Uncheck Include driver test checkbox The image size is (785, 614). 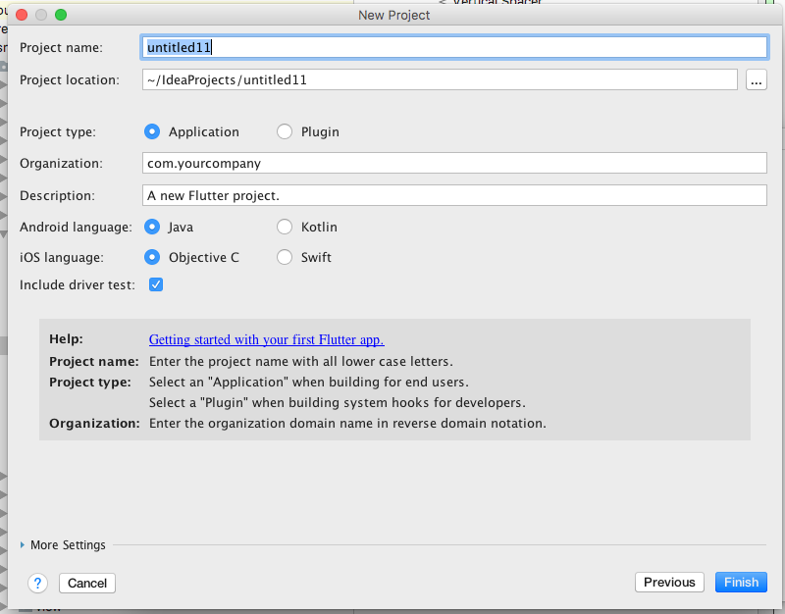pyautogui.click(x=156, y=284)
